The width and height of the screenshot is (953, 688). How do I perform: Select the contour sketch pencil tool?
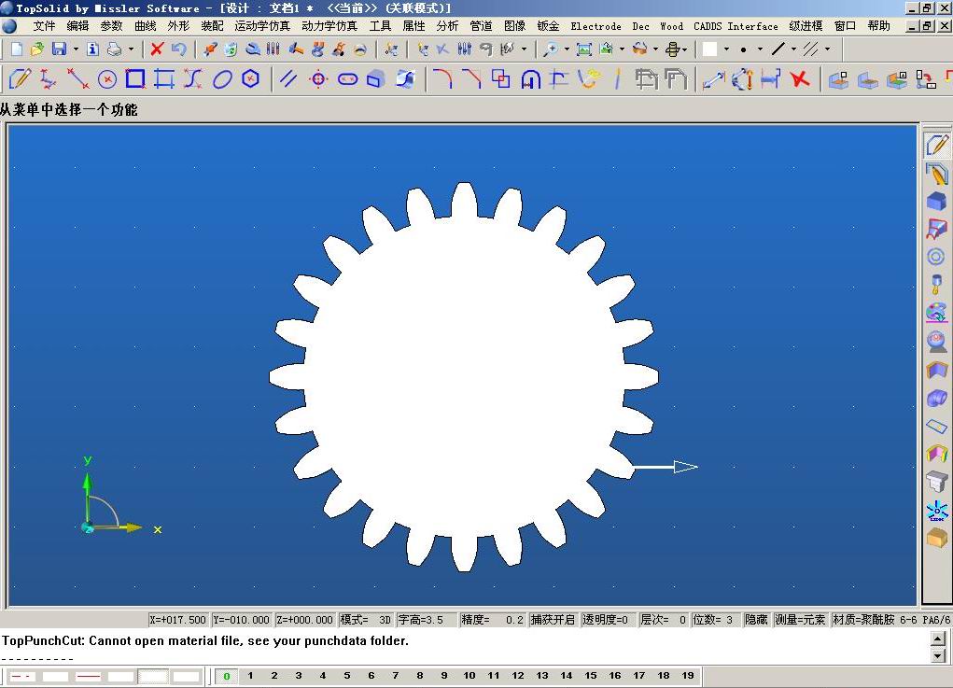click(20, 79)
